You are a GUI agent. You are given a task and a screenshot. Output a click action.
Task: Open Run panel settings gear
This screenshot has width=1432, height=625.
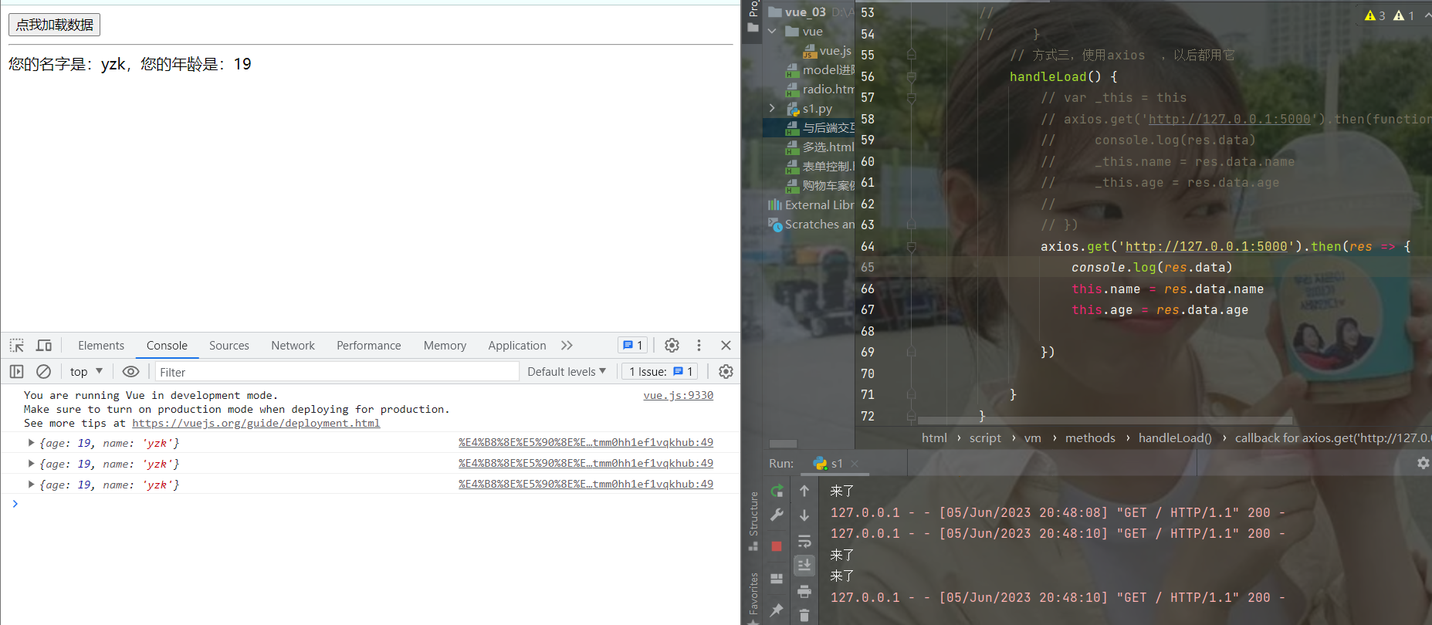(x=1424, y=463)
